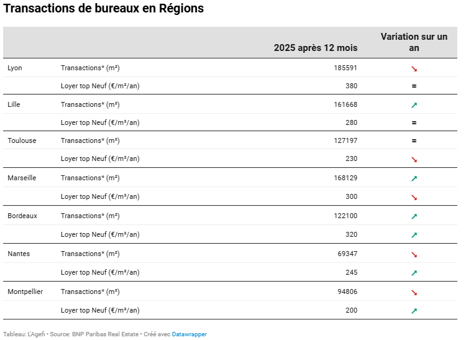Select the Bordeaux city row label
Image resolution: width=471 pixels, height=340 pixels.
tap(22, 216)
